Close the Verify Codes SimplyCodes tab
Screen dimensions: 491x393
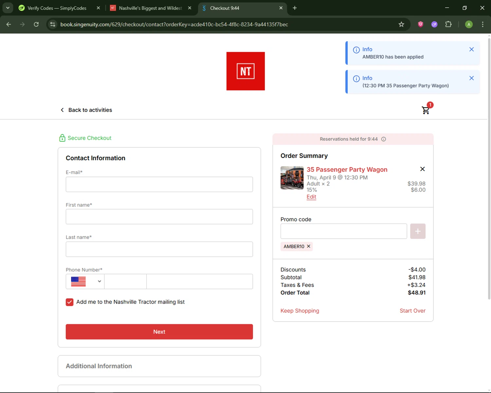tap(98, 8)
